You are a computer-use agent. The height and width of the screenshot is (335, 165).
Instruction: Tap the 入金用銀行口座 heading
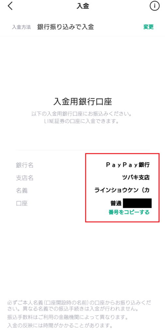pyautogui.click(x=82, y=102)
